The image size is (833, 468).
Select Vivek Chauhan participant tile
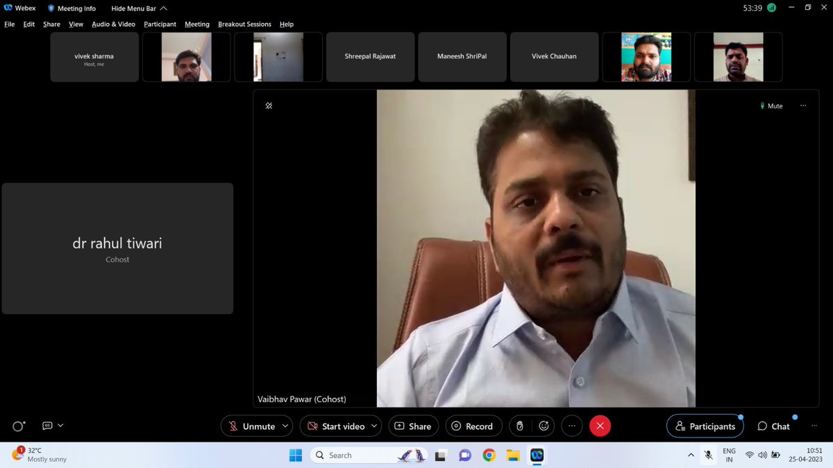[554, 57]
